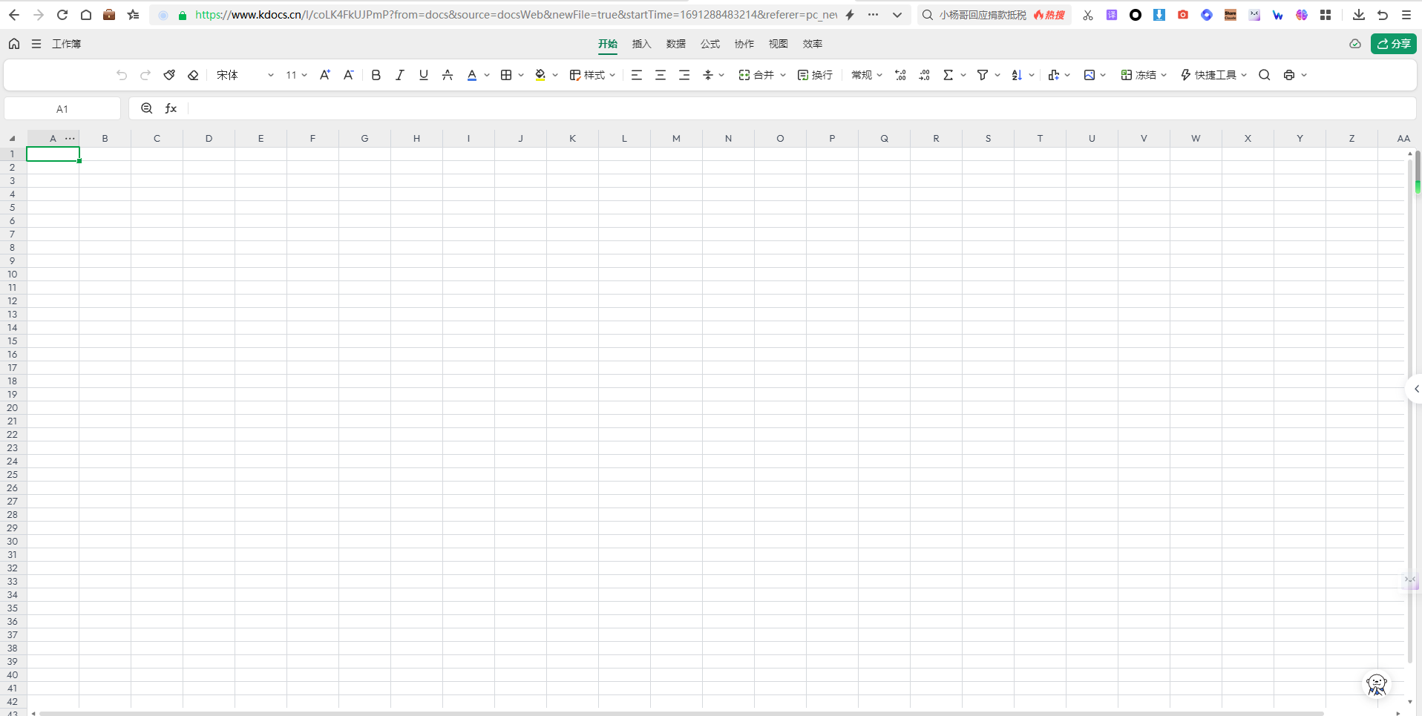Click the 工作簿 workbook title
This screenshot has width=1422, height=716.
coord(66,44)
